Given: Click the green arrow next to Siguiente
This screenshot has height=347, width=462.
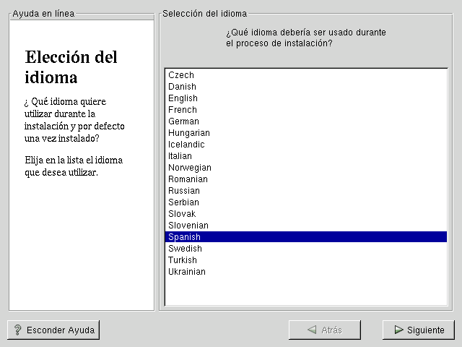Looking at the screenshot, I should coord(398,330).
